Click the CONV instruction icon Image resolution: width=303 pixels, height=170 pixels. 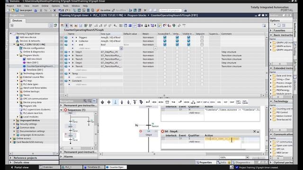pos(213,102)
